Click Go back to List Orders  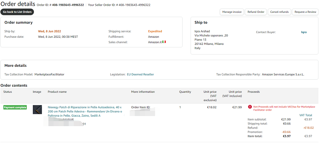pyautogui.click(x=17, y=12)
